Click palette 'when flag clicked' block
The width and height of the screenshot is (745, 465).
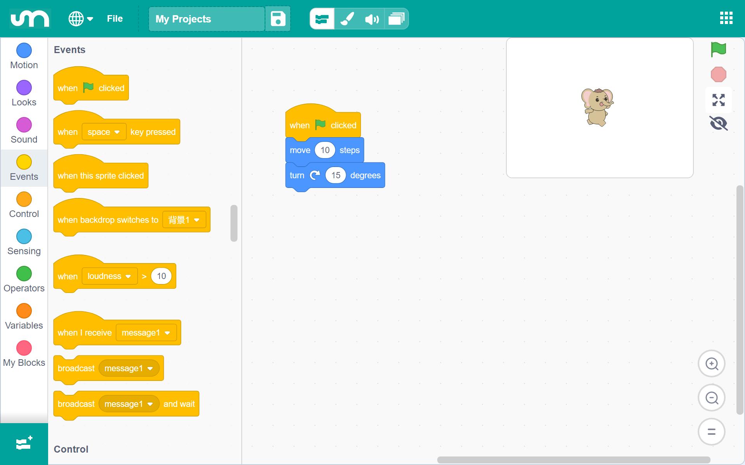[91, 86]
